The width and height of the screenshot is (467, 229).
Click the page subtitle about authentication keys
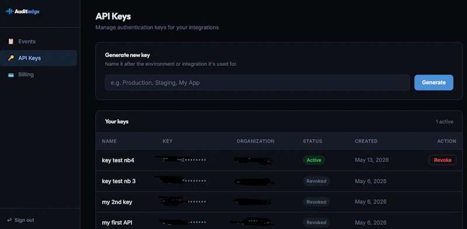click(157, 27)
